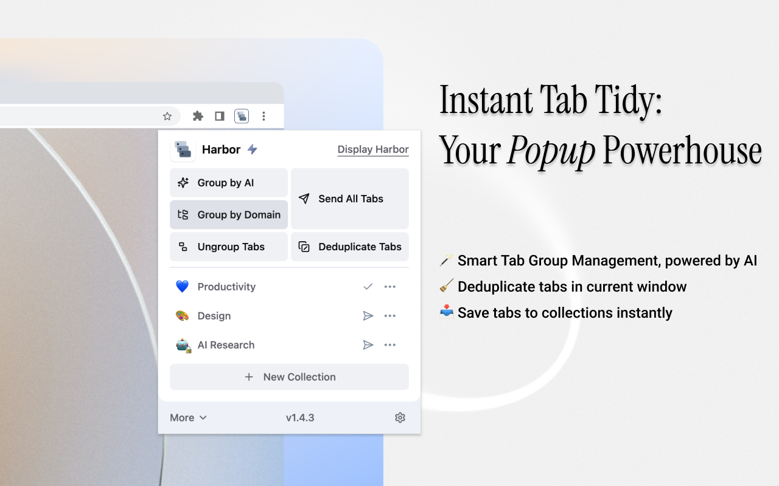Select the AI Research collection
This screenshot has width=779, height=486.
click(289, 345)
